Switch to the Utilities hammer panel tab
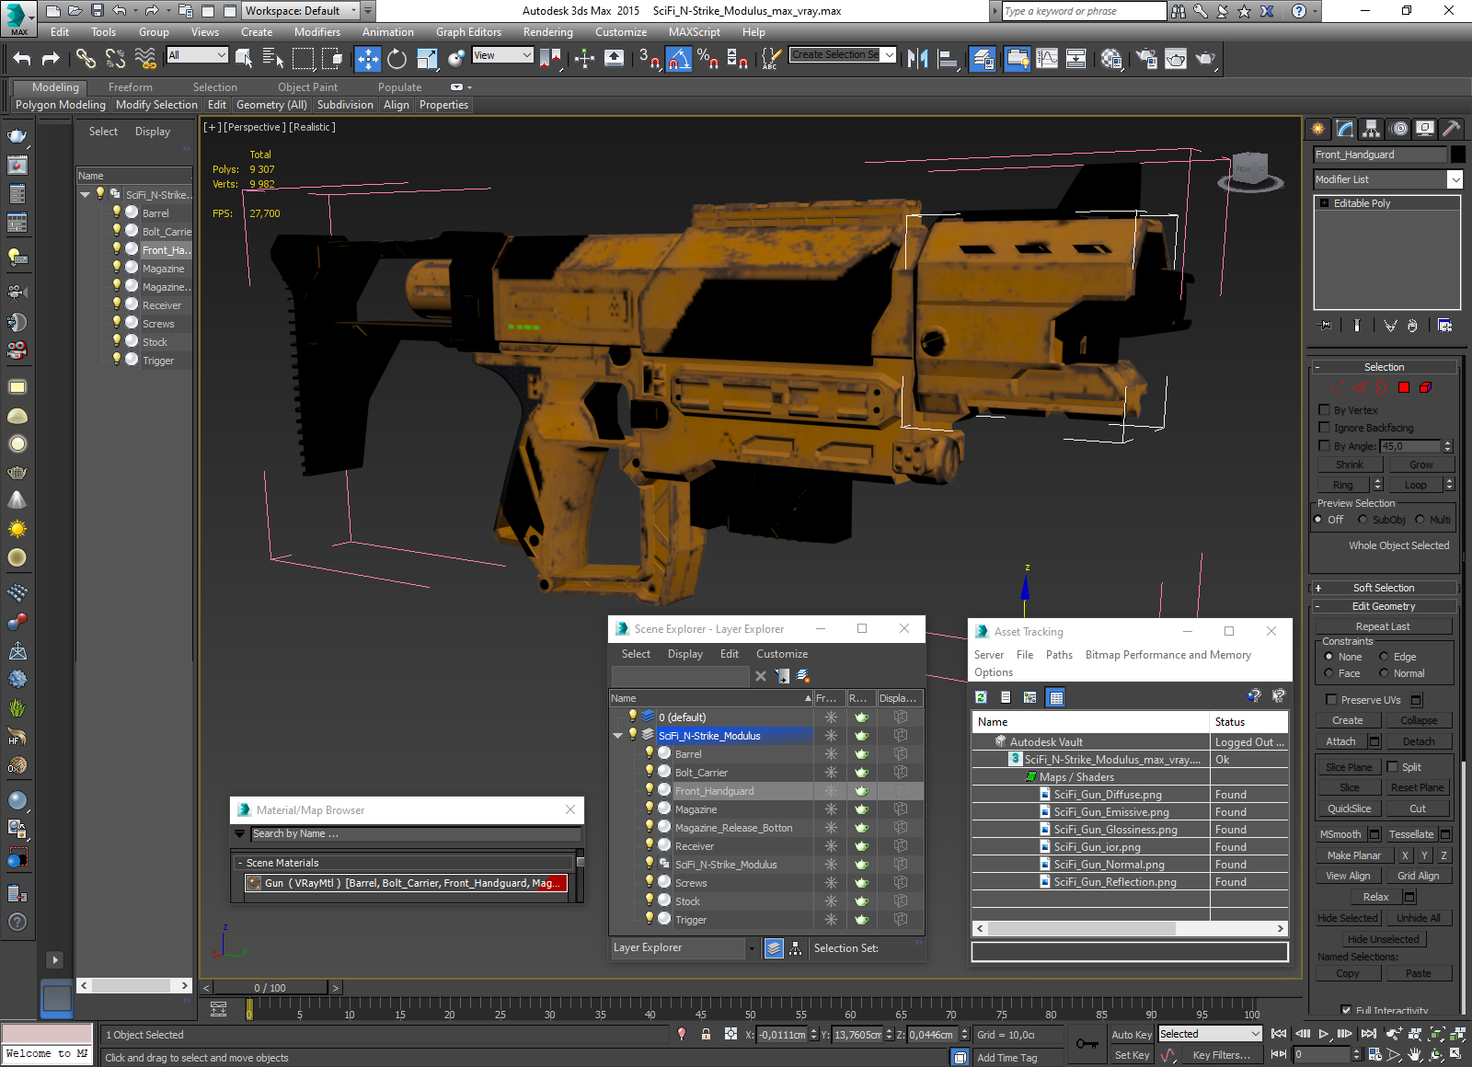The image size is (1472, 1067). click(x=1452, y=129)
